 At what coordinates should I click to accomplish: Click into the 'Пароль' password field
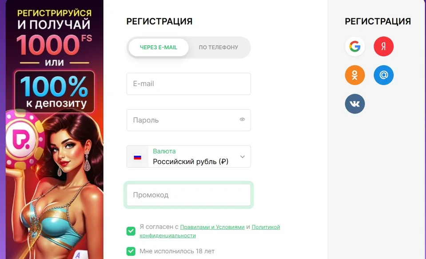(188, 120)
